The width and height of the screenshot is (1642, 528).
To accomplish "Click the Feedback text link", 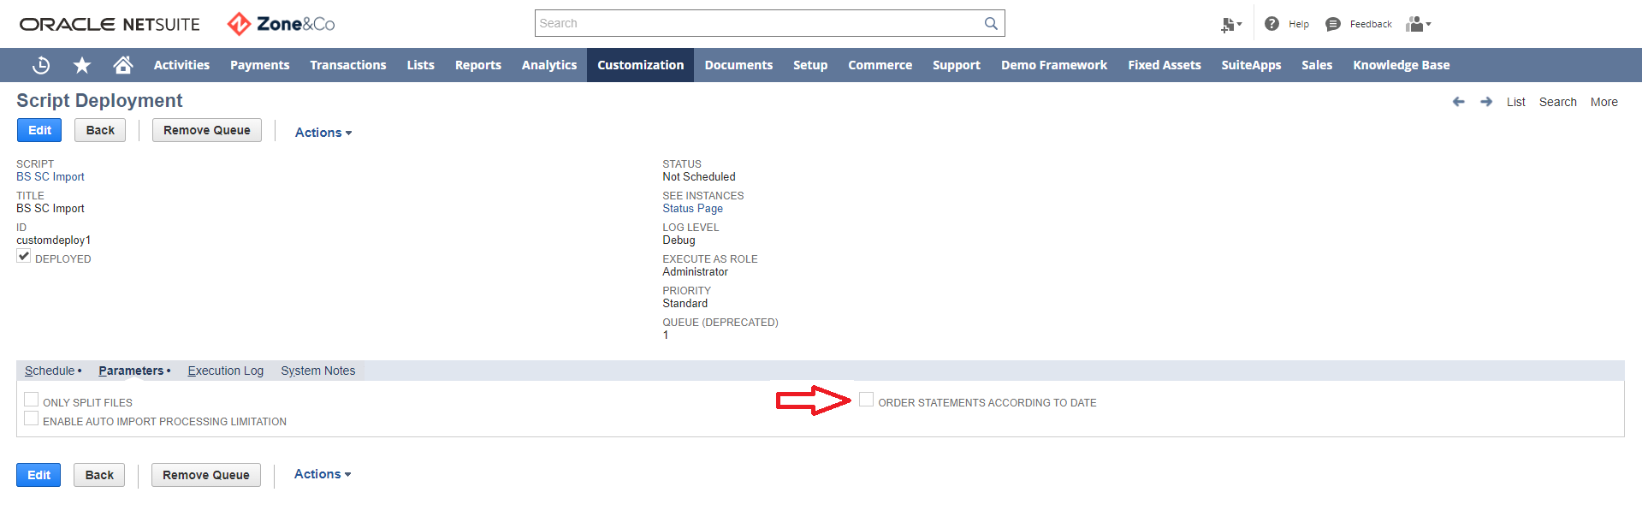I will 1371,24.
